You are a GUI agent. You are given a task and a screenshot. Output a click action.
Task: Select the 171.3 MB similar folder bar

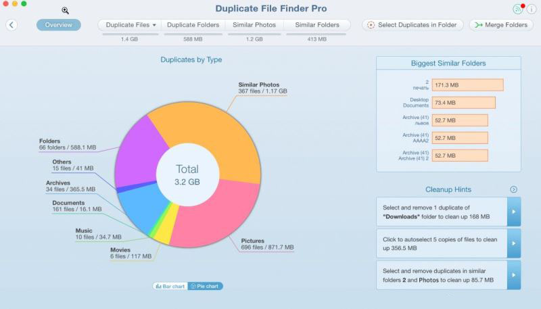(467, 85)
